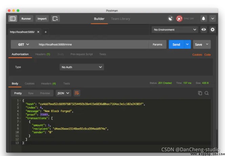Open the environment settings gear icon
This screenshot has width=225, height=156.
coord(212,30)
